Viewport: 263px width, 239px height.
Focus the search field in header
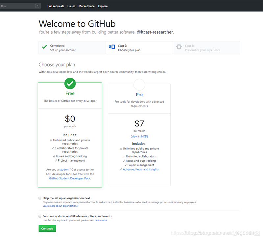pyautogui.click(x=20, y=6)
